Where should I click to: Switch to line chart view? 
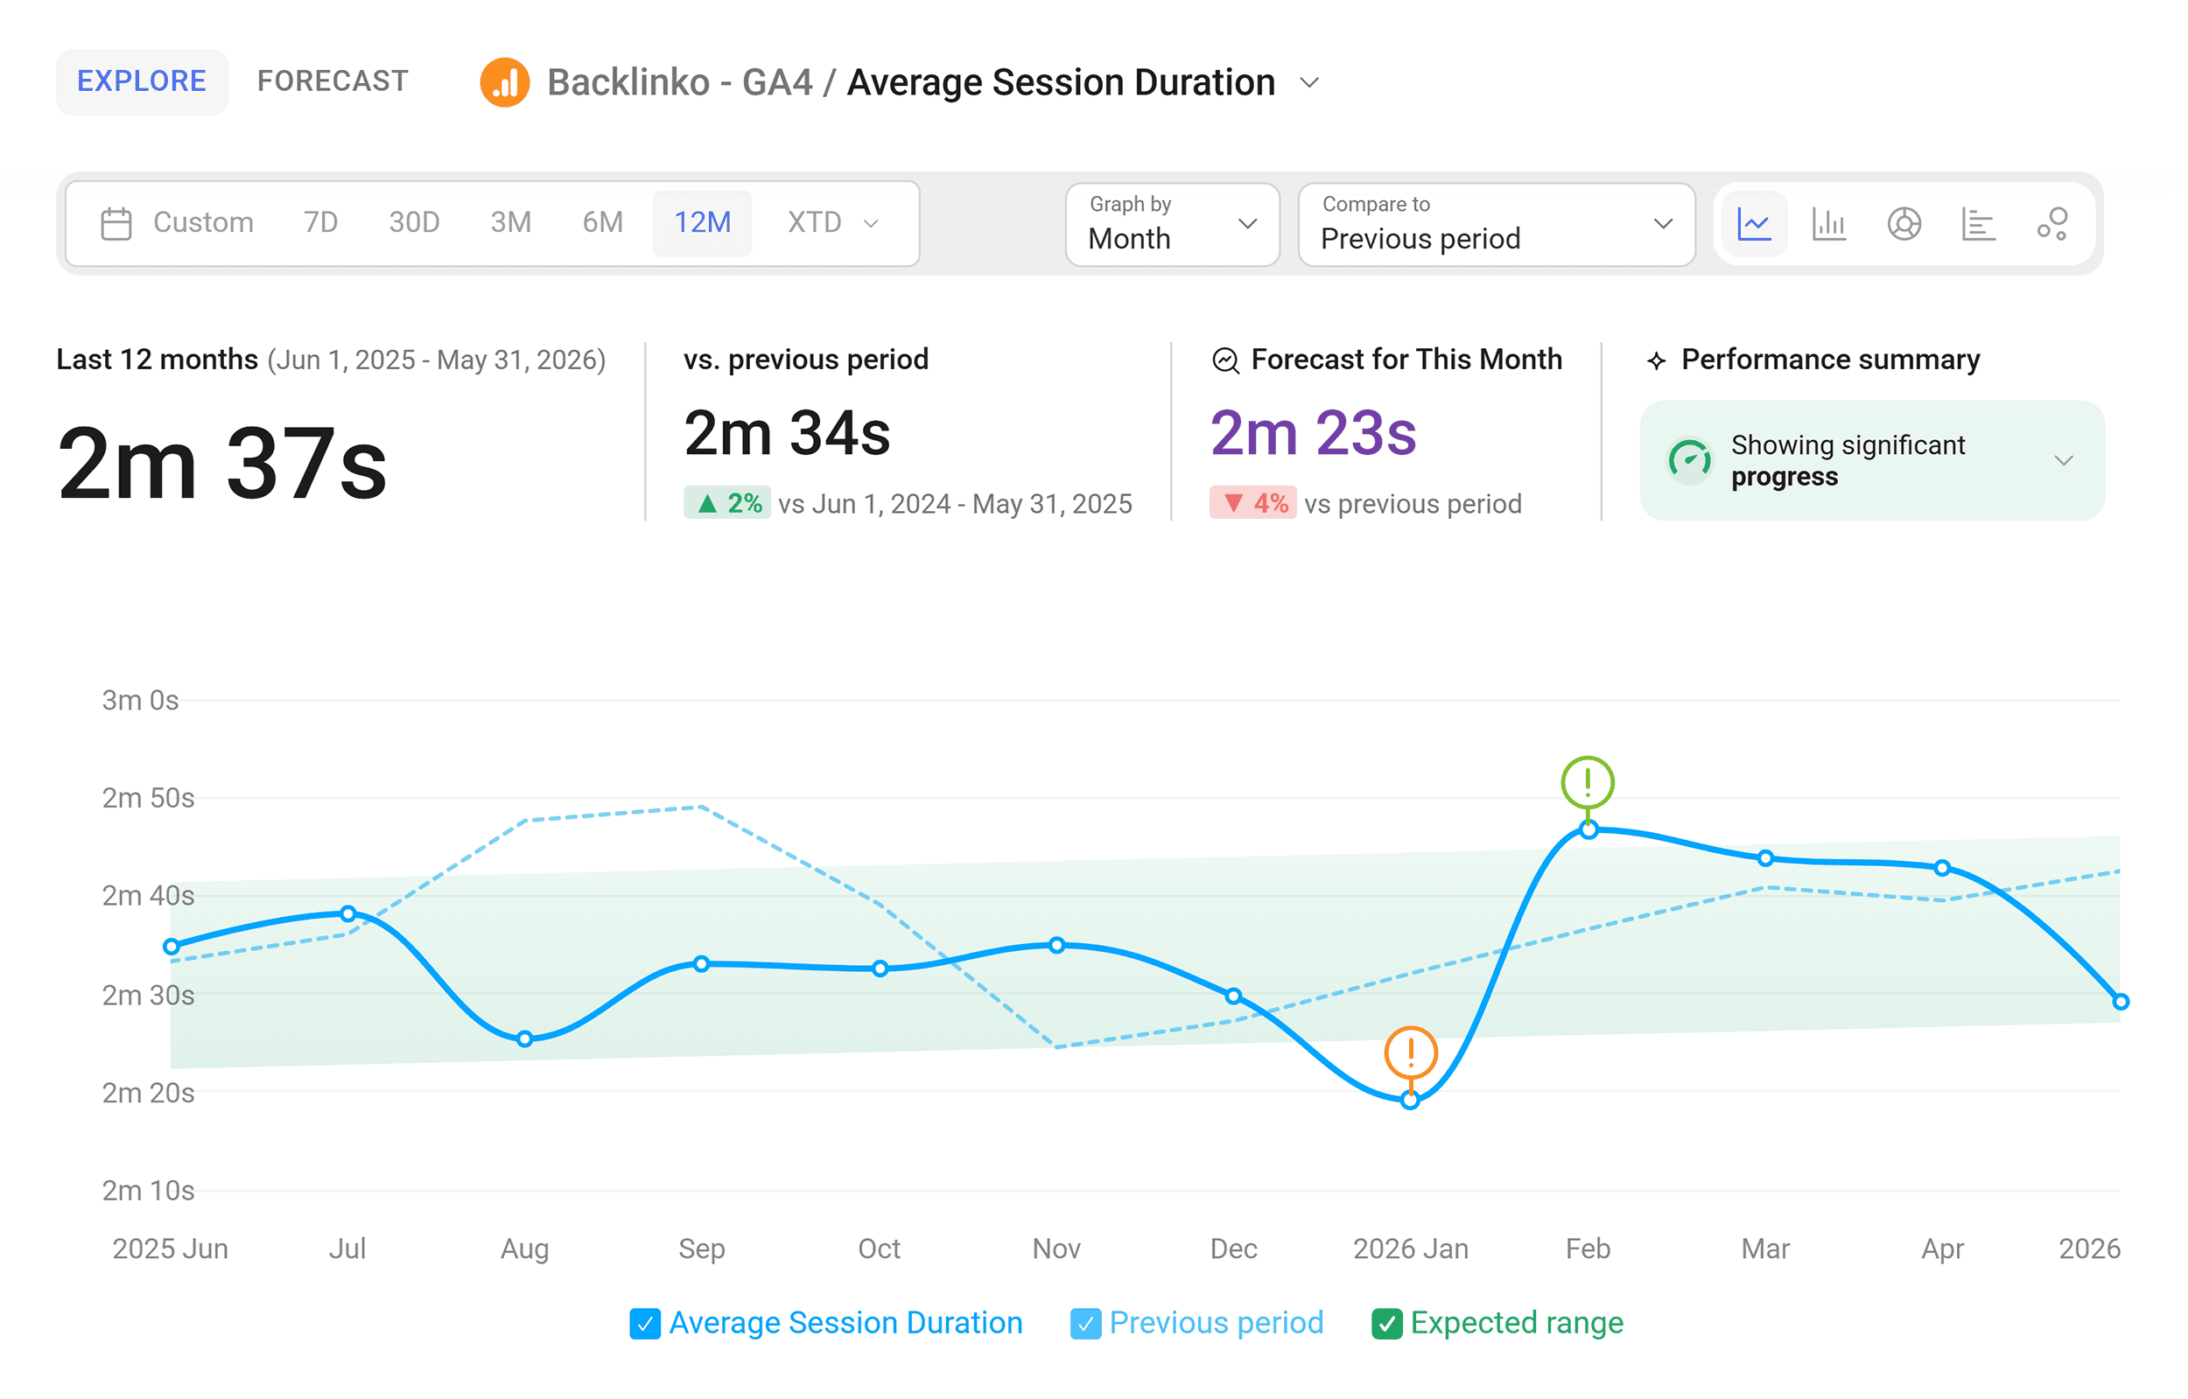click(1754, 223)
